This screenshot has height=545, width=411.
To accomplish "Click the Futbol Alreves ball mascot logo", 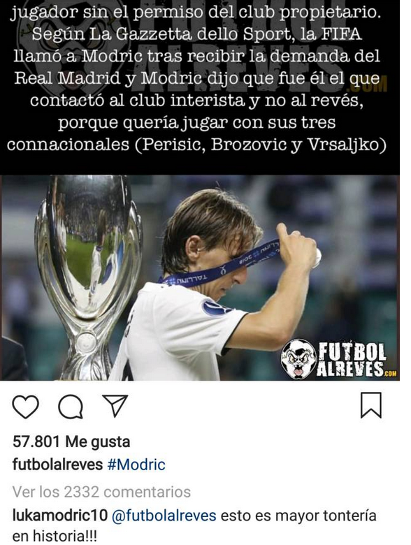I will [x=298, y=359].
